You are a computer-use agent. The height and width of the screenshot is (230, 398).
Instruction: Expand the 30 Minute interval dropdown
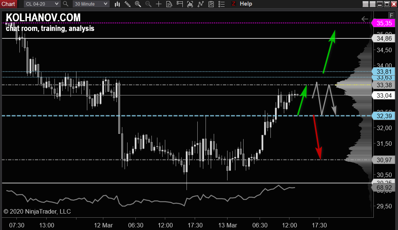(91, 4)
